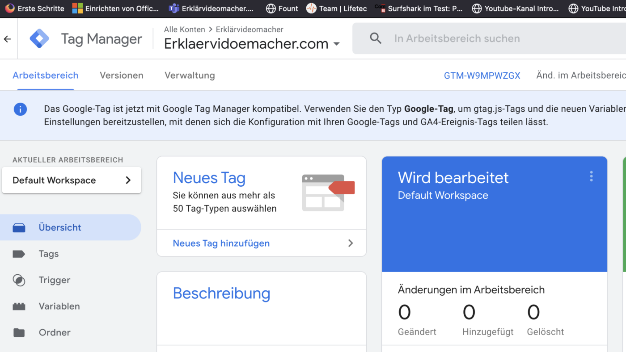Image resolution: width=626 pixels, height=352 pixels.
Task: Click Hinzugefügt count label
Action: [488, 332]
